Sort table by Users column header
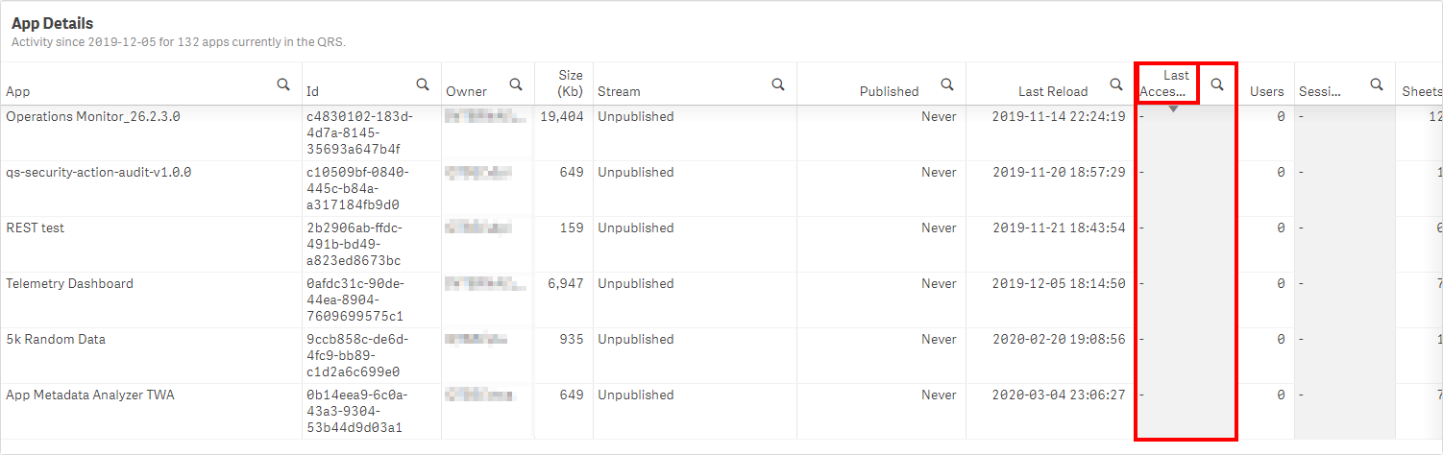This screenshot has width=1443, height=455. 1266,91
